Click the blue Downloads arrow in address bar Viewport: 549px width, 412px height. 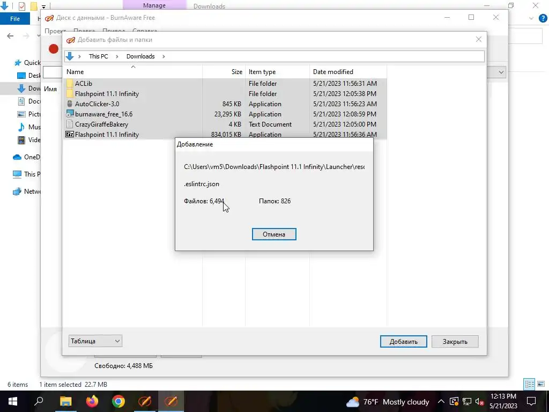(70, 56)
